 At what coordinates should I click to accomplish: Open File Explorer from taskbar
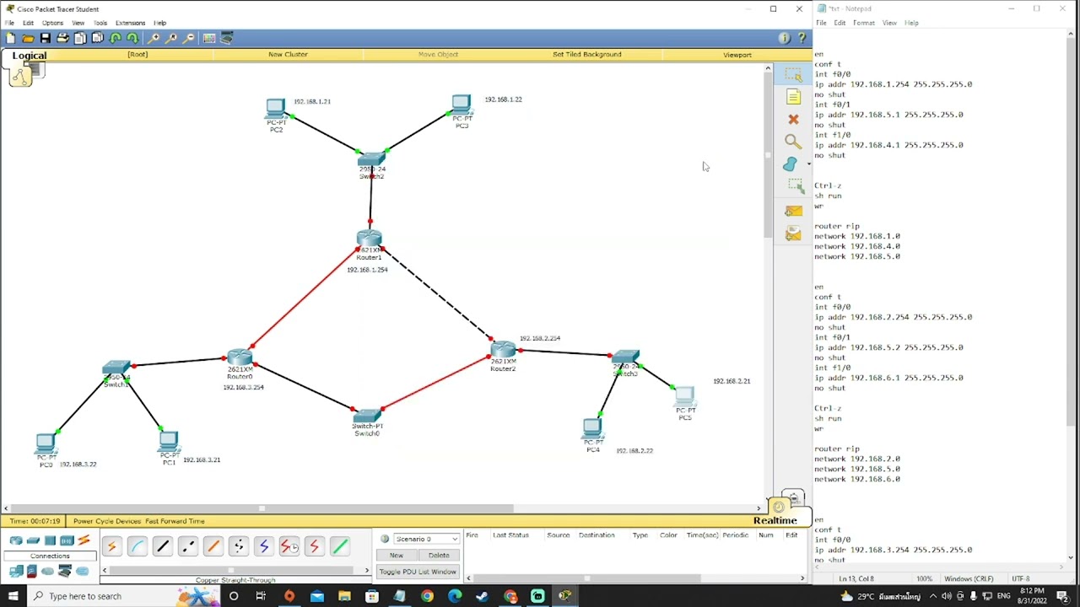pos(344,596)
